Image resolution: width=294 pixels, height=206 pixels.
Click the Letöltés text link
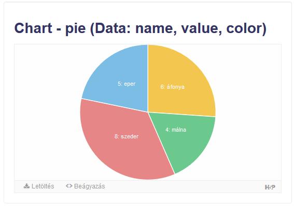point(43,186)
